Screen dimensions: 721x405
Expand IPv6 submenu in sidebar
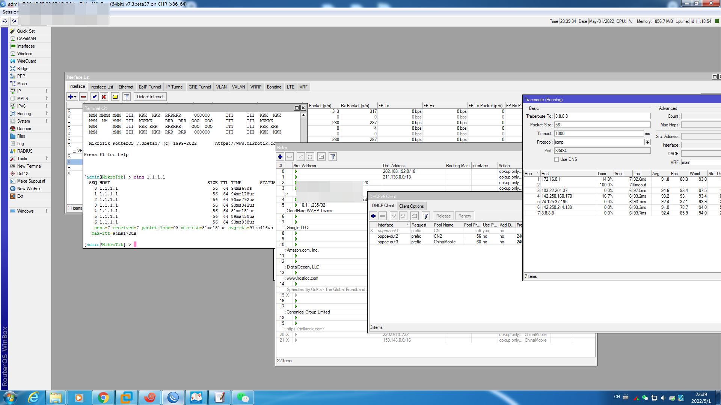[47, 106]
